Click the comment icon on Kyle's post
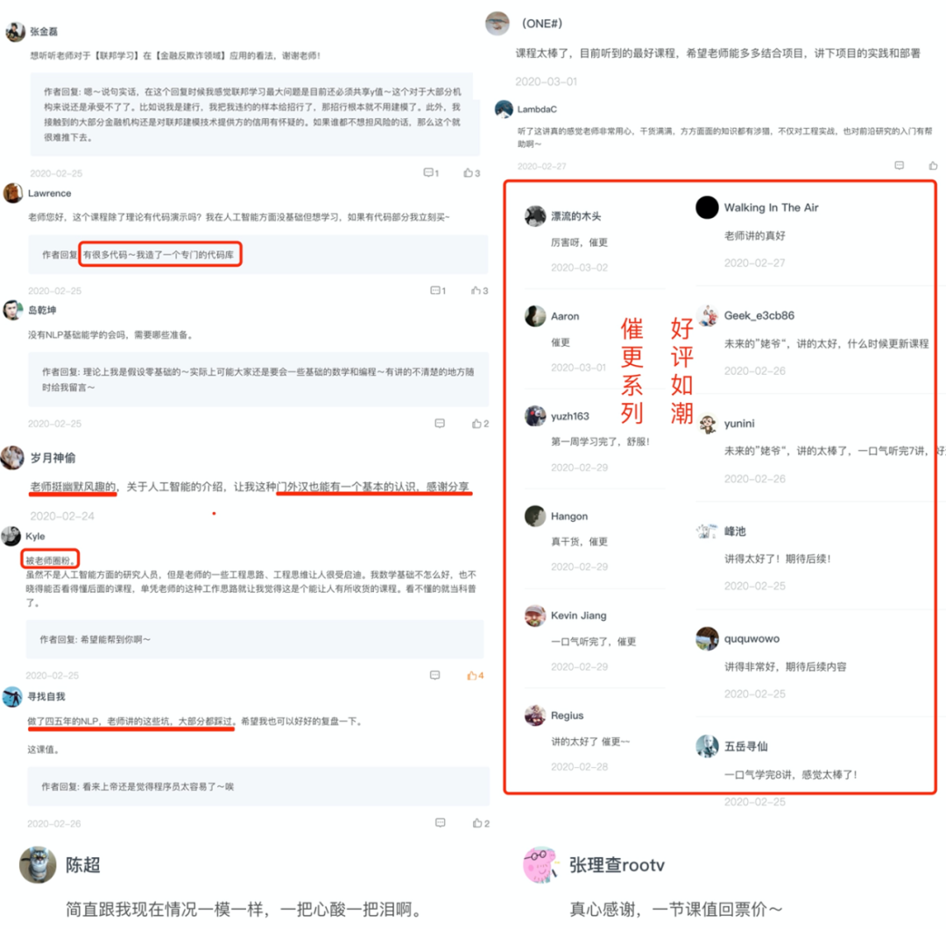 click(x=435, y=675)
